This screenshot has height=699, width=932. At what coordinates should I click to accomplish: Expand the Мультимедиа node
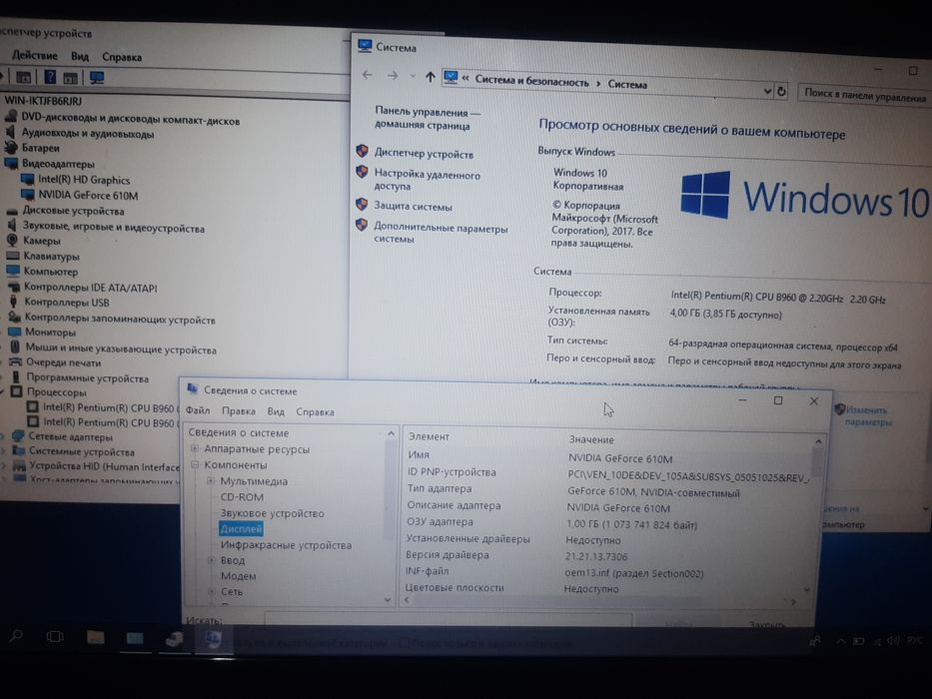click(211, 481)
